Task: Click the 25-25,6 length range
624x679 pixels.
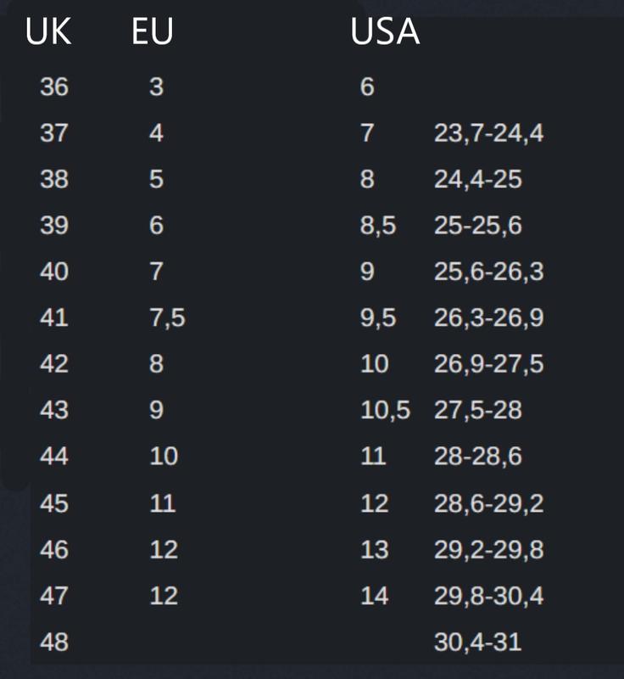Action: click(477, 226)
